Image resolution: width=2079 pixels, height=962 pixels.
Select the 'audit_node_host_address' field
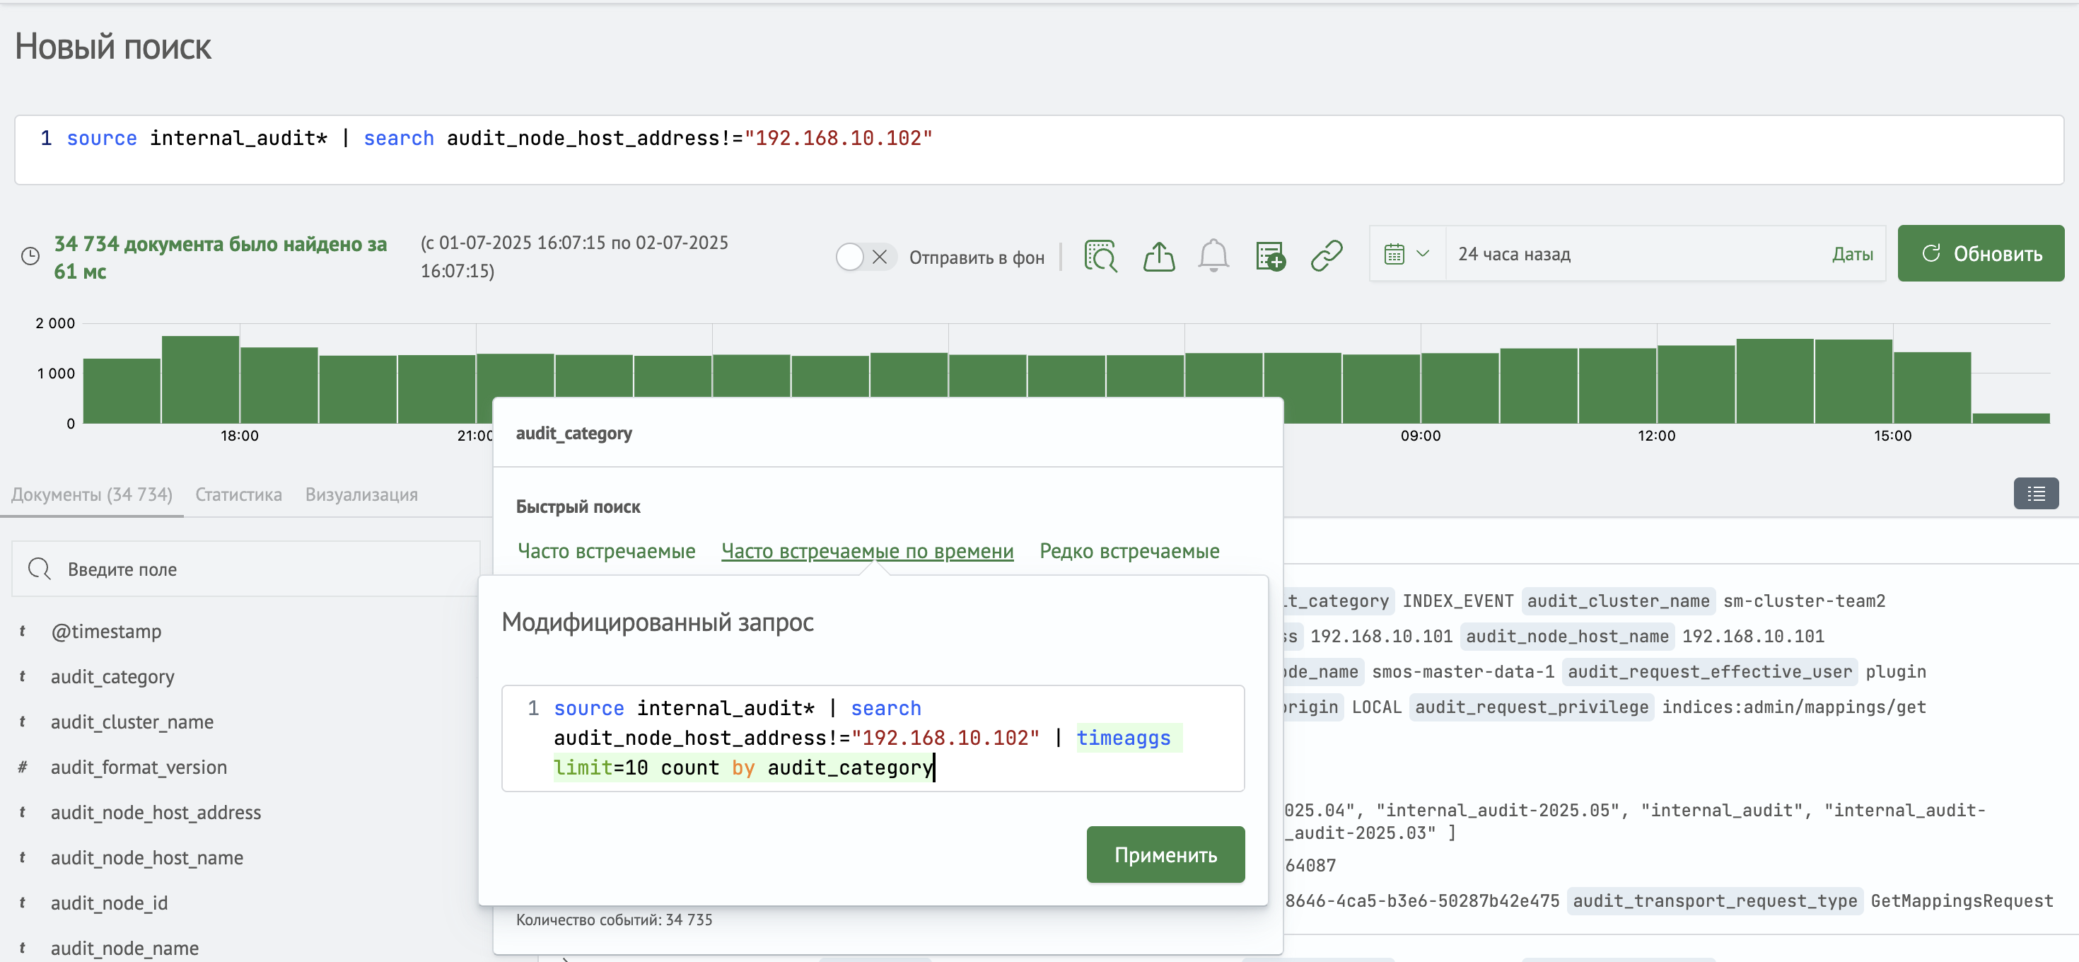point(156,812)
